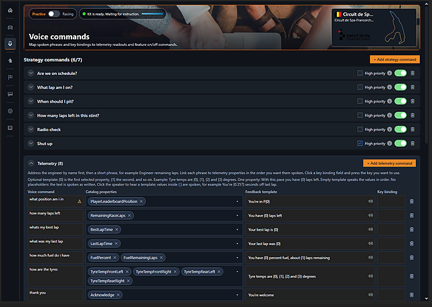This screenshot has width=432, height=307.
Task: Play the 'Your best lap is {0}' template
Action: (371, 229)
